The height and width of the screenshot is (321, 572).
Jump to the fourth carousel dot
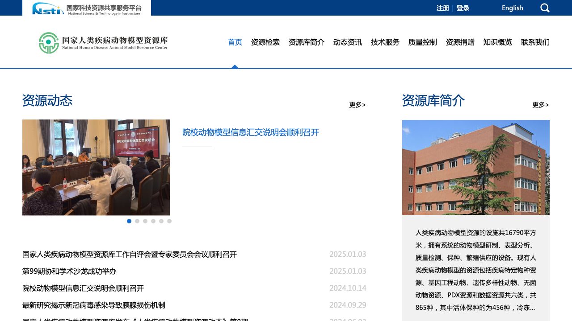point(153,221)
